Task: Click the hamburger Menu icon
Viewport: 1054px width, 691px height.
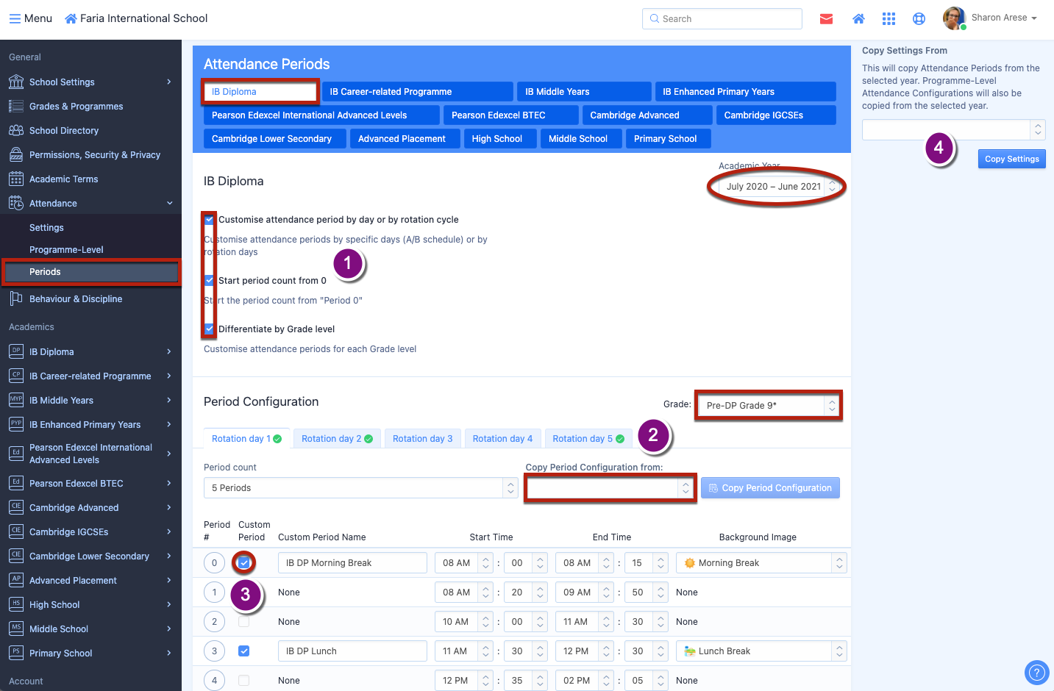Action: [15, 18]
